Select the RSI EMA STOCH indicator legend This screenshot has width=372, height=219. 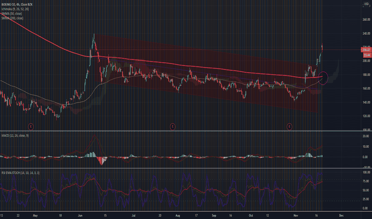tap(20, 173)
